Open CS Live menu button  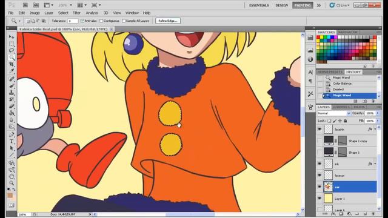point(339,5)
